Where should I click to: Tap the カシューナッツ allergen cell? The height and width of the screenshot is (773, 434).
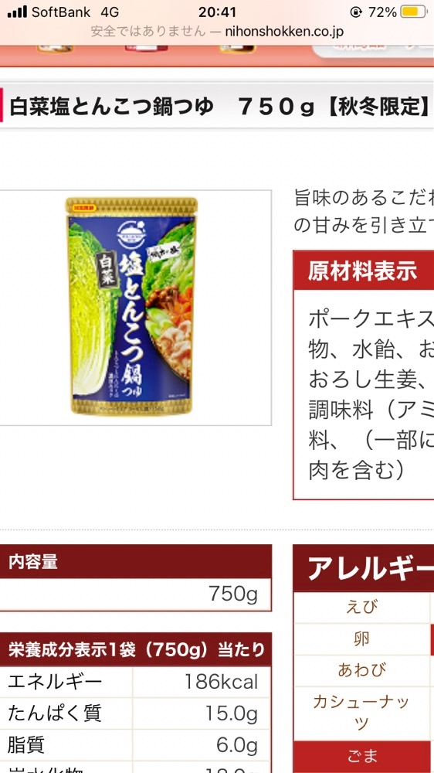pos(362,713)
